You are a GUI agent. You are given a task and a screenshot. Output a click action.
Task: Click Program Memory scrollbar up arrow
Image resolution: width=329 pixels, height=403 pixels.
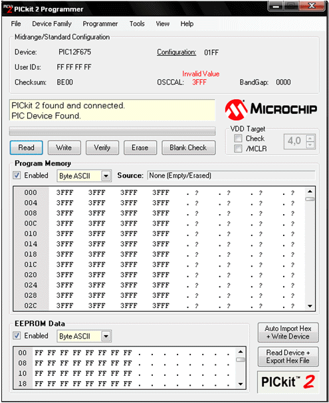pyautogui.click(x=310, y=192)
